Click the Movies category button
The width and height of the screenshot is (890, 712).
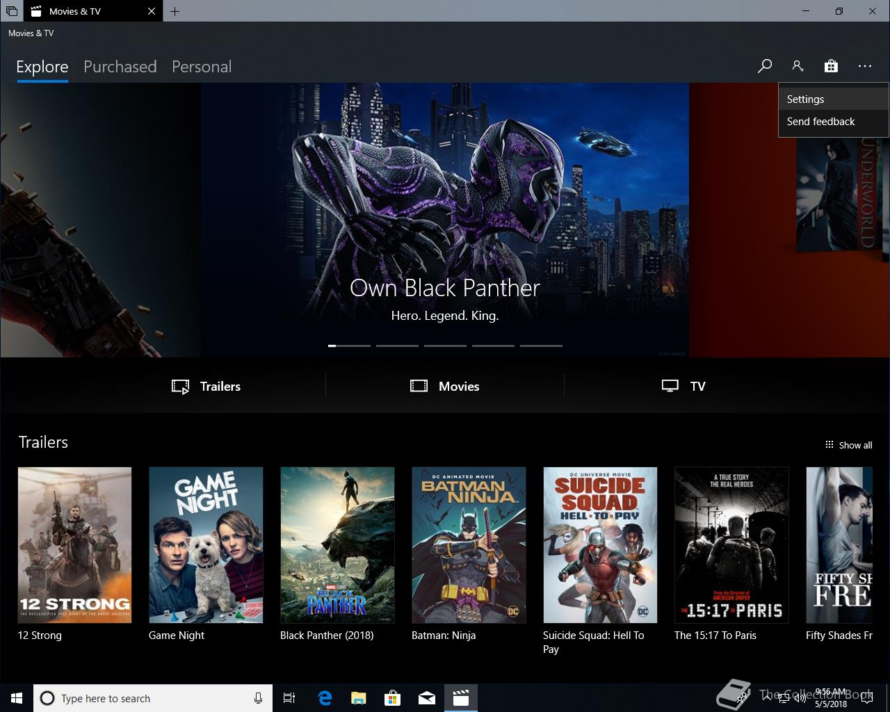[x=445, y=387]
